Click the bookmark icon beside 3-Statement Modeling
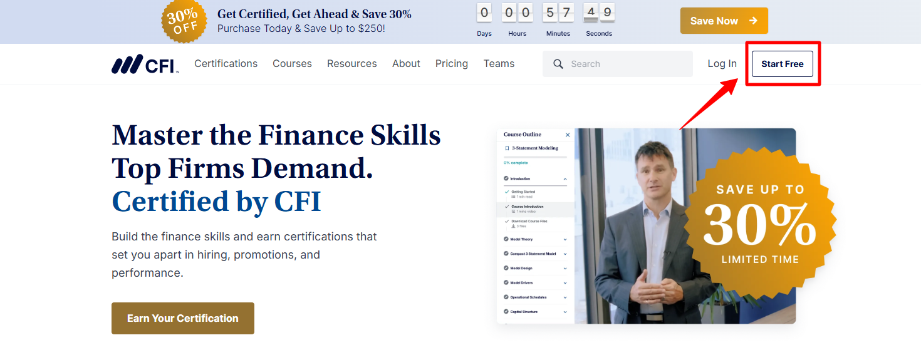Image resolution: width=921 pixels, height=360 pixels. [507, 148]
